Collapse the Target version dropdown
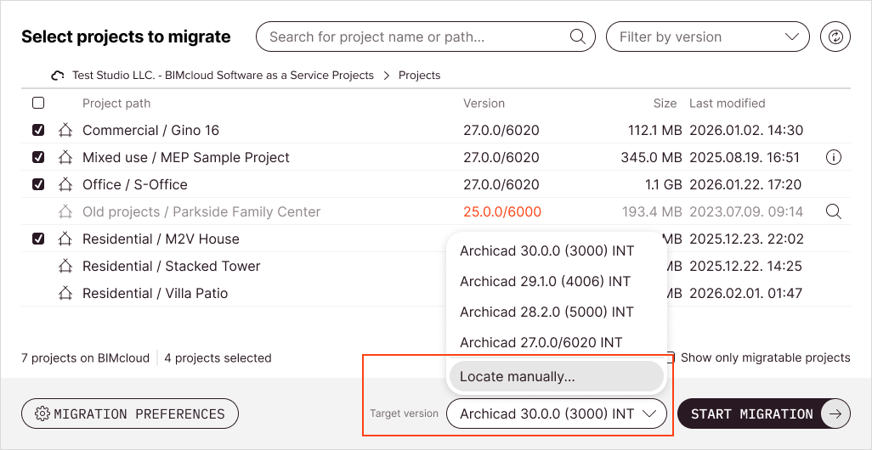Screen dimensions: 872x450 (556, 413)
